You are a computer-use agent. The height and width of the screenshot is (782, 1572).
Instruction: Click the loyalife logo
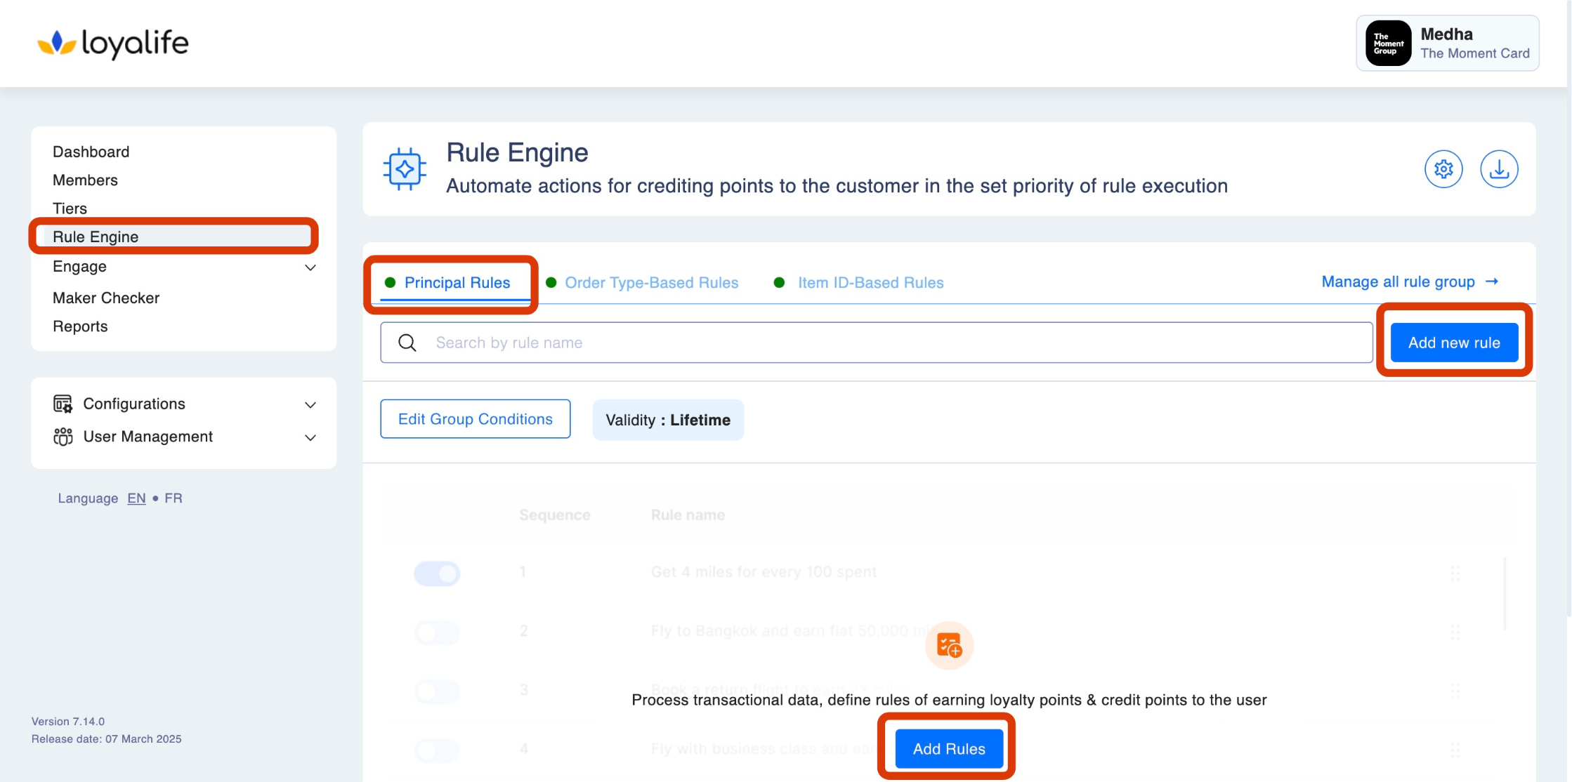(113, 44)
